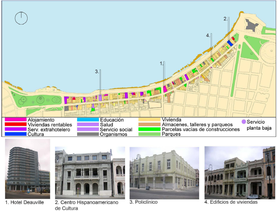Viewport: 277px width, 211px height.
Task: Select map marker number 2 label
Action: click(x=225, y=19)
